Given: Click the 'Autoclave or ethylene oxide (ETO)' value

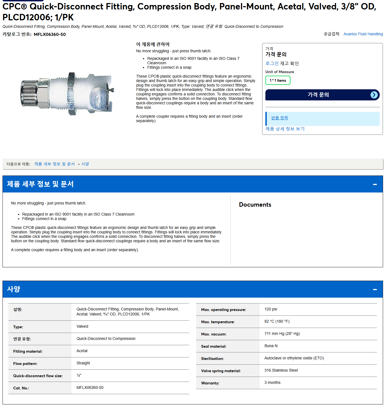Looking at the screenshot, I should pyautogui.click(x=294, y=358).
